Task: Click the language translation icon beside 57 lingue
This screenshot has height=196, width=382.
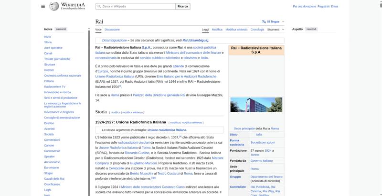Action: 264,21
